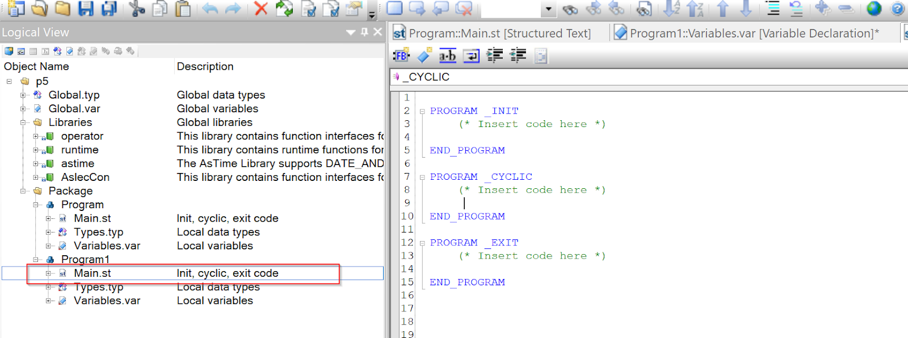Click the move up arrow icon
The height and width of the screenshot is (338, 908).
pyautogui.click(x=722, y=9)
